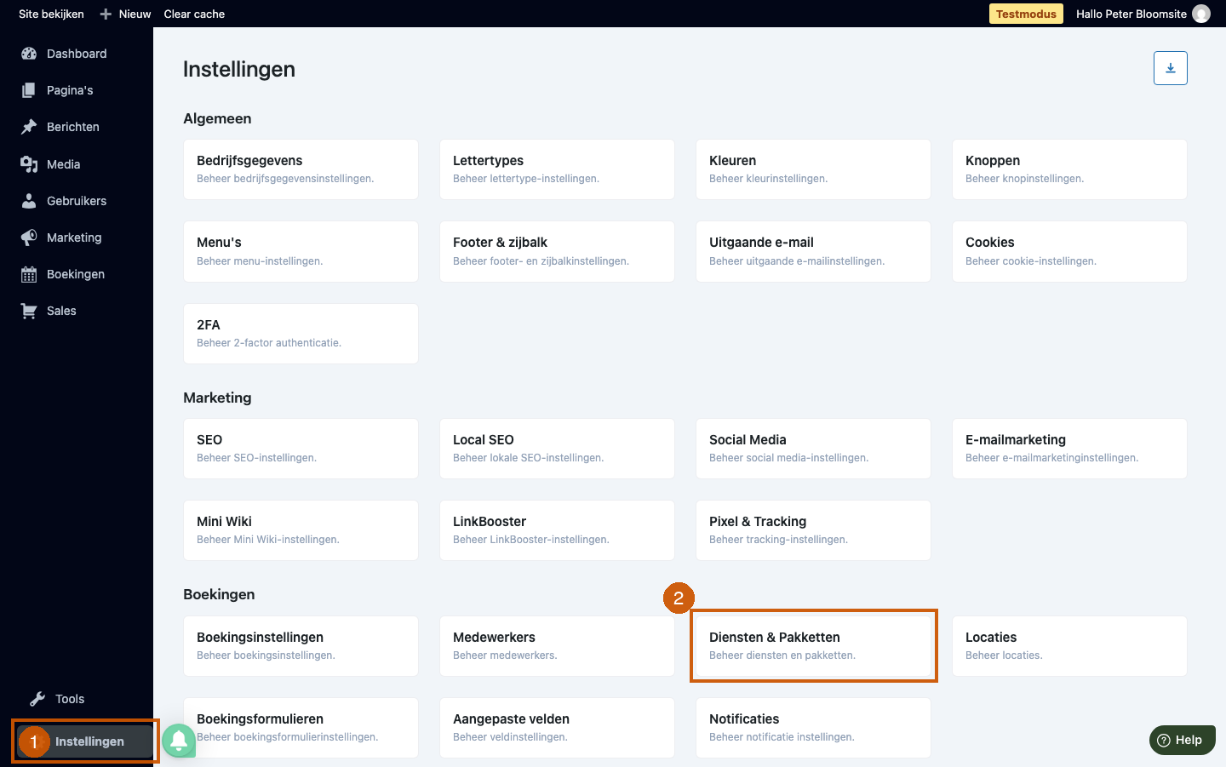Click the Sales label in sidebar

pyautogui.click(x=61, y=311)
